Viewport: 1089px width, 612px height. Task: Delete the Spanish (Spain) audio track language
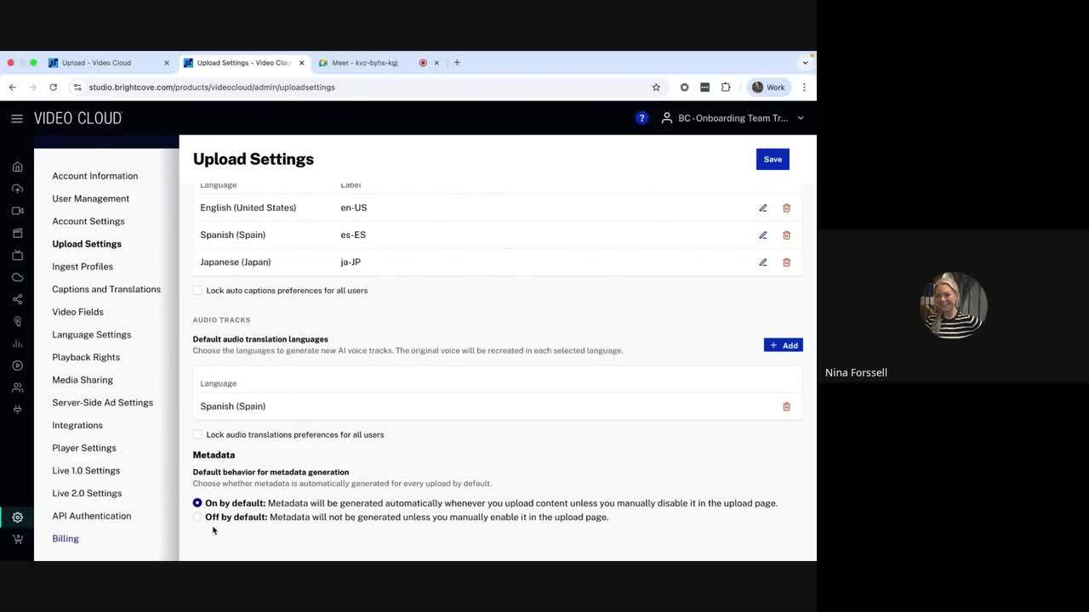[x=786, y=407]
